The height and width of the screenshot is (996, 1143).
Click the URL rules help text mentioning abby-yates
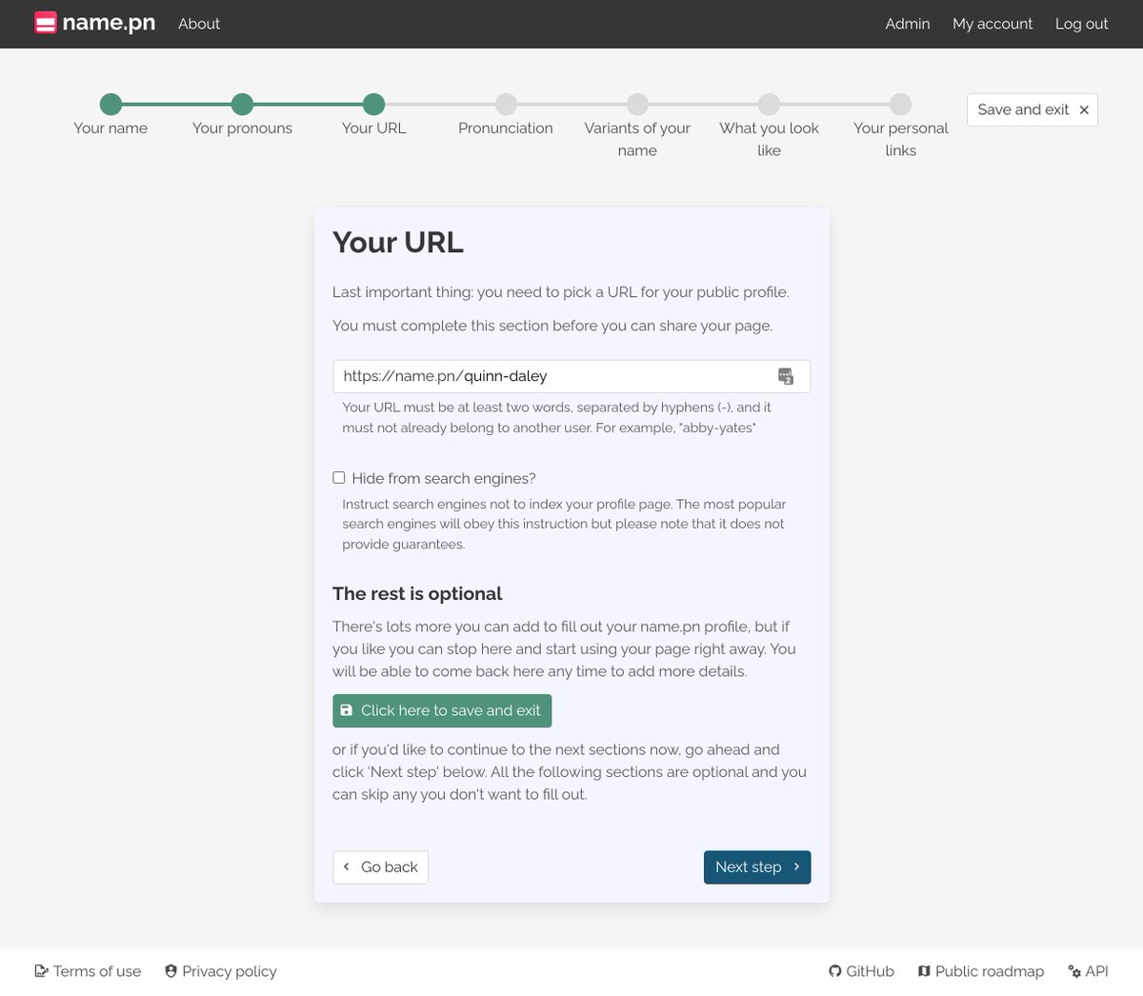[x=557, y=417]
